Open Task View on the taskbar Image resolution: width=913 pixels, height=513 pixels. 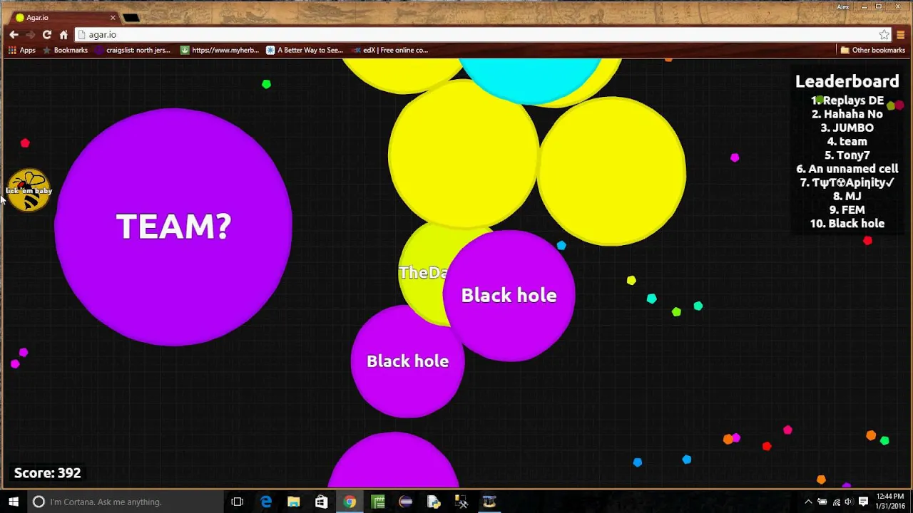click(x=238, y=502)
